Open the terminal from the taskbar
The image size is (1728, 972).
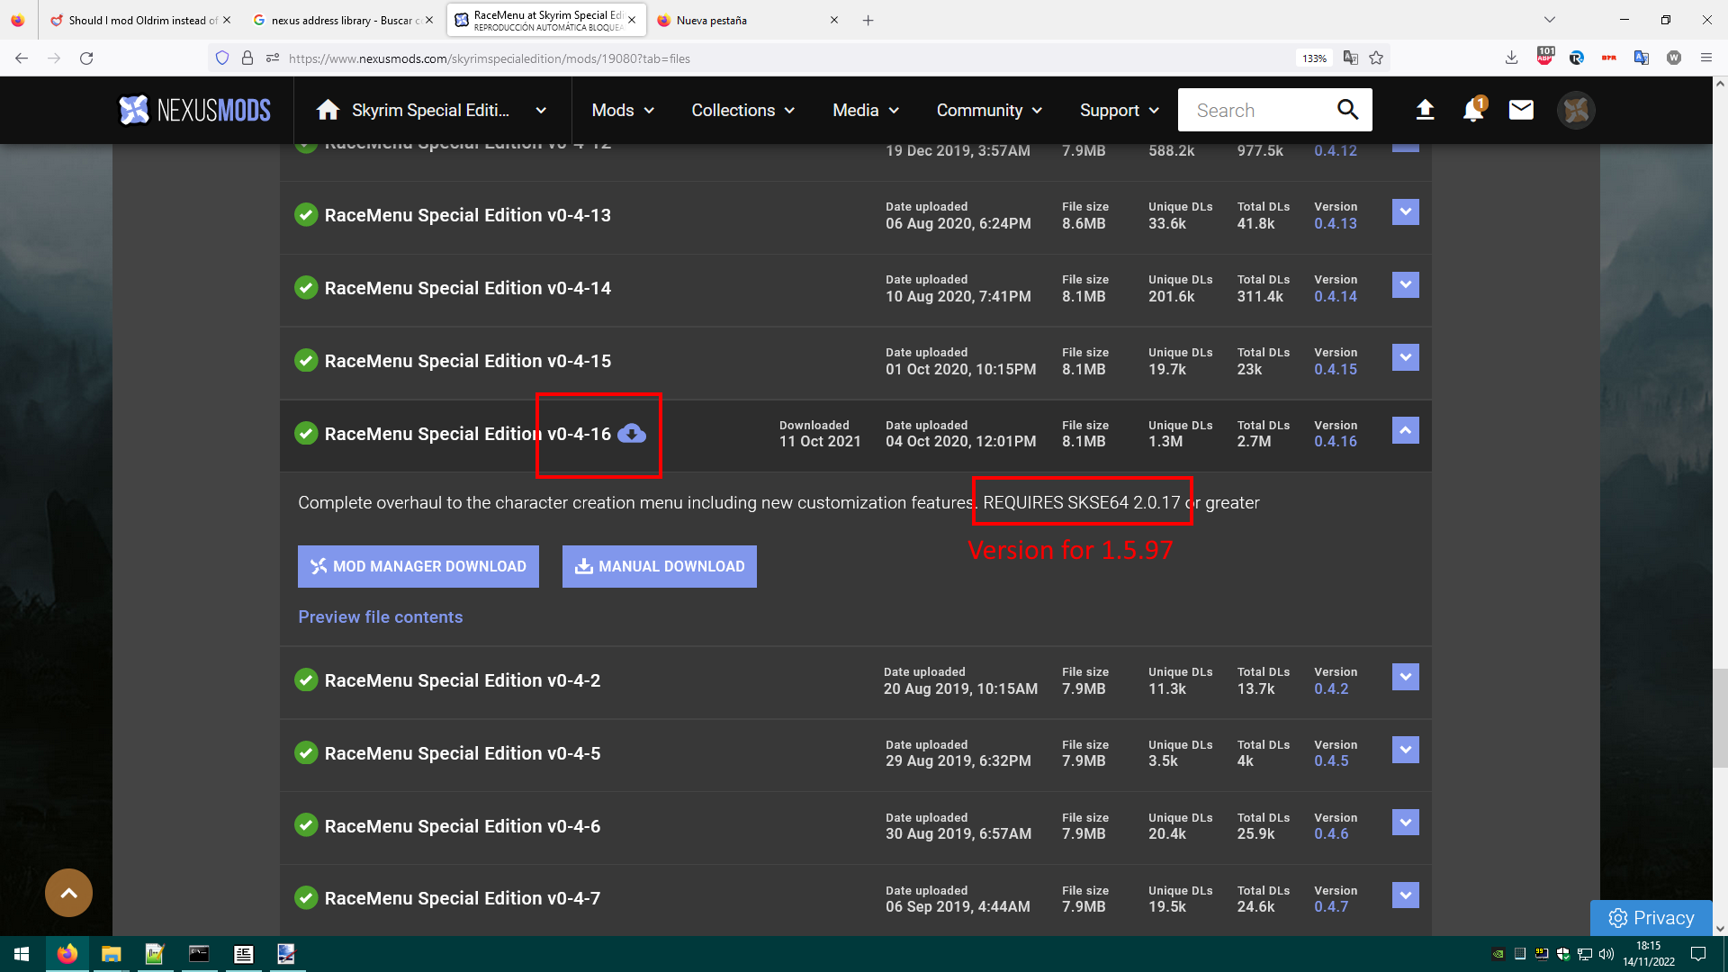(x=199, y=954)
